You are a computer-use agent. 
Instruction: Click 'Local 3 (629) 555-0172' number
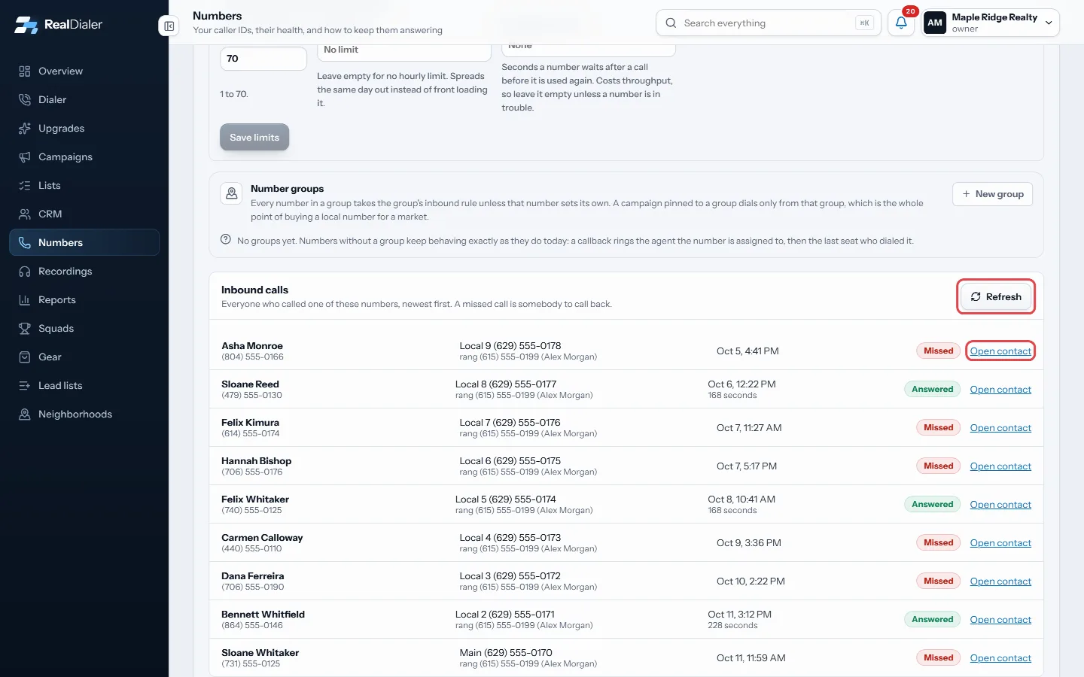tap(510, 576)
